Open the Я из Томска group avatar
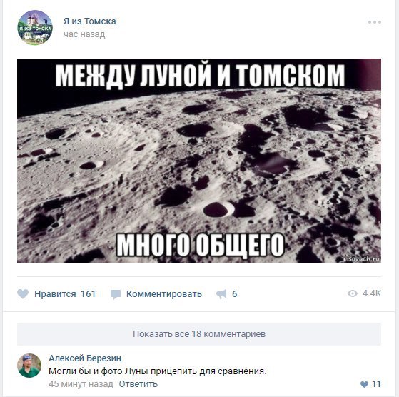The height and width of the screenshot is (397, 399). (35, 27)
